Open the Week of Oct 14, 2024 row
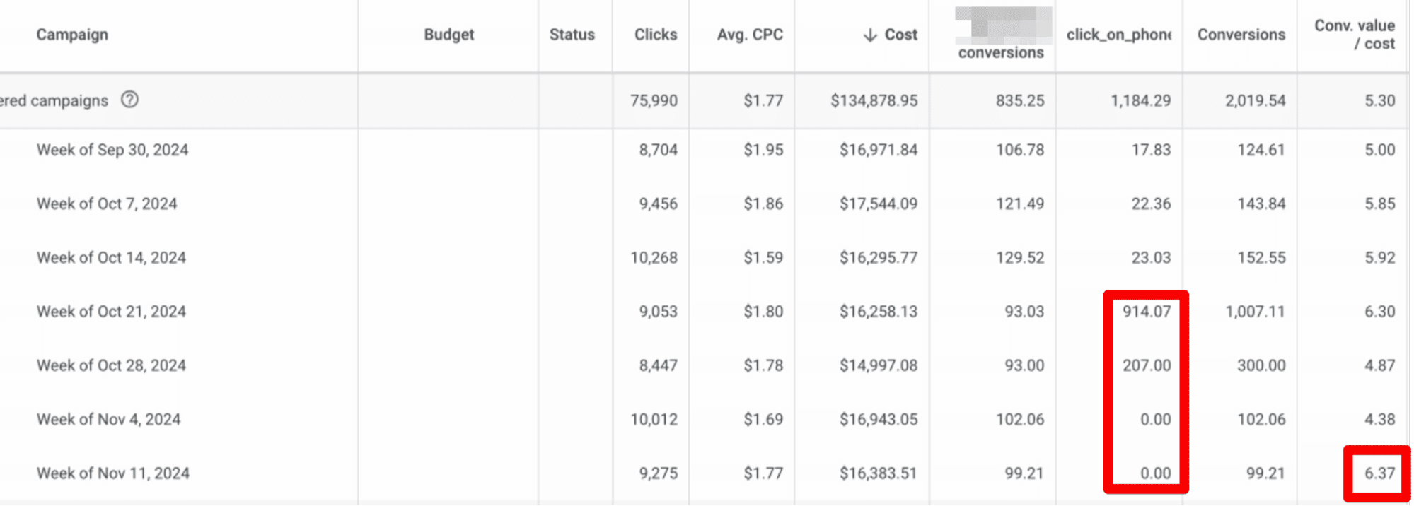This screenshot has height=506, width=1414. click(x=111, y=258)
